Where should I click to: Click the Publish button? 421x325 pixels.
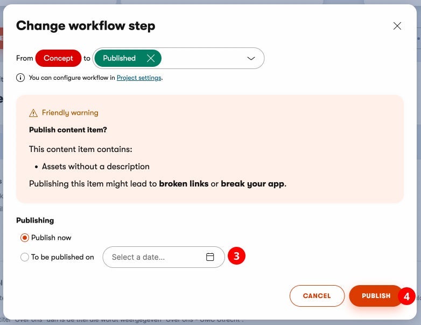[x=376, y=296]
